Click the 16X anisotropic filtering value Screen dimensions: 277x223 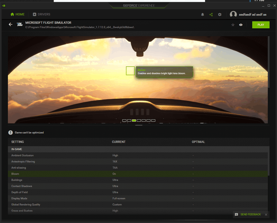[x=115, y=161]
